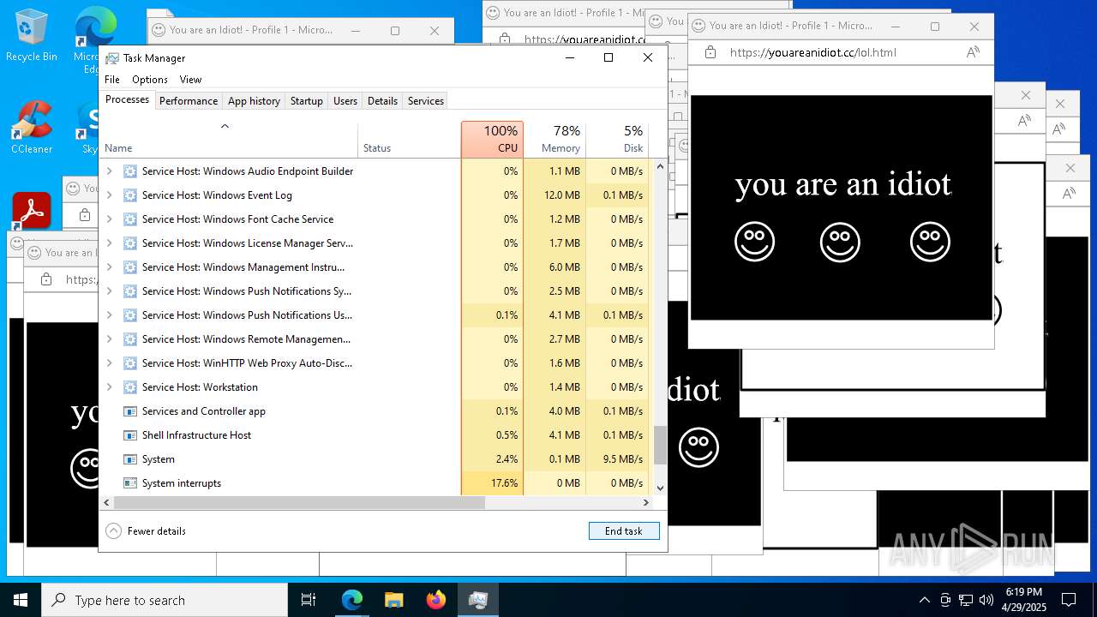This screenshot has height=617, width=1097.
Task: Click the horizontal scrollbar thumb in Task Manager
Action: pyautogui.click(x=299, y=503)
